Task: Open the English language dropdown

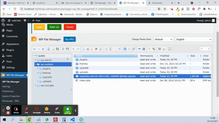Action: click(x=194, y=39)
